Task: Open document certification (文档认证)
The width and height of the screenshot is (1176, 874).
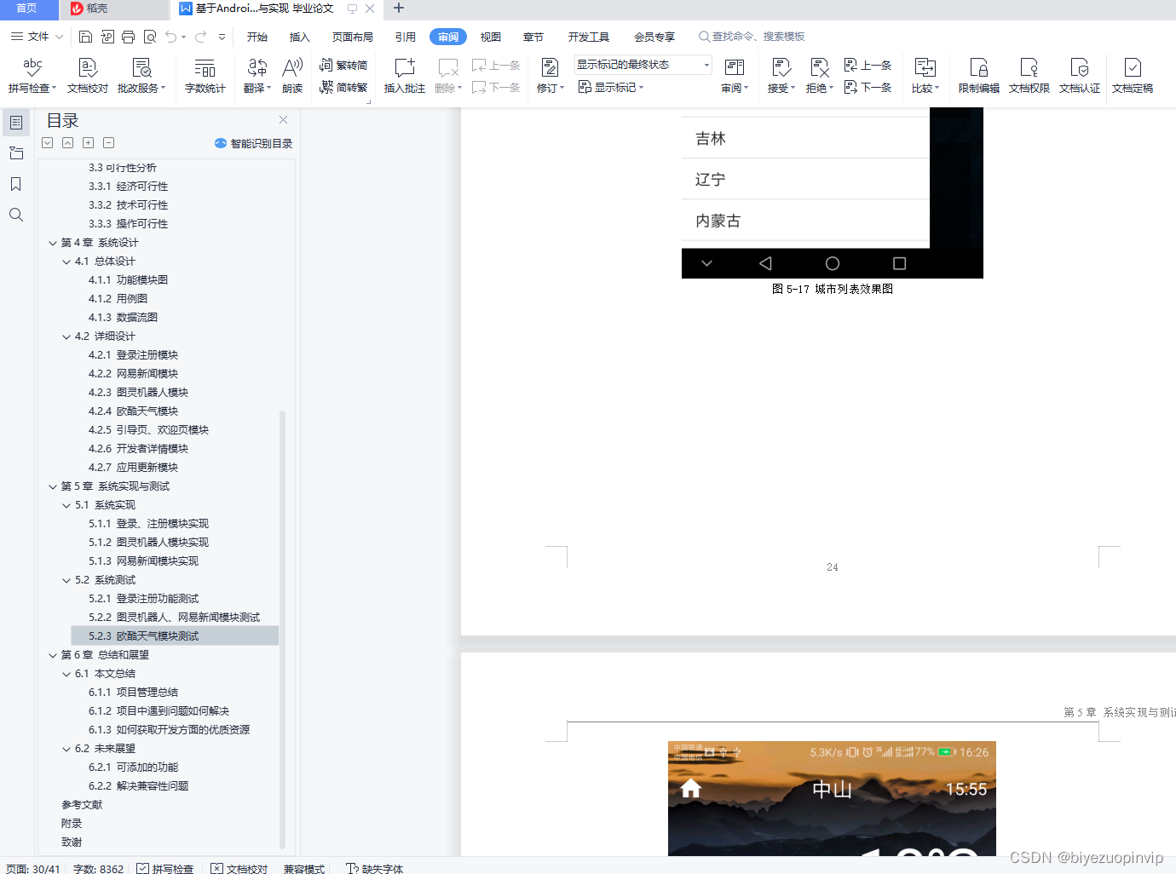Action: pyautogui.click(x=1079, y=75)
